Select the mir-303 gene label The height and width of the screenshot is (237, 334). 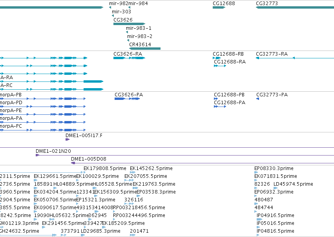pos(121,12)
